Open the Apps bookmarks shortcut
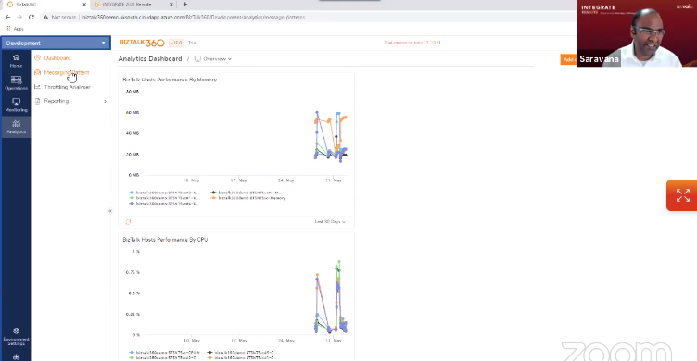 click(x=14, y=29)
